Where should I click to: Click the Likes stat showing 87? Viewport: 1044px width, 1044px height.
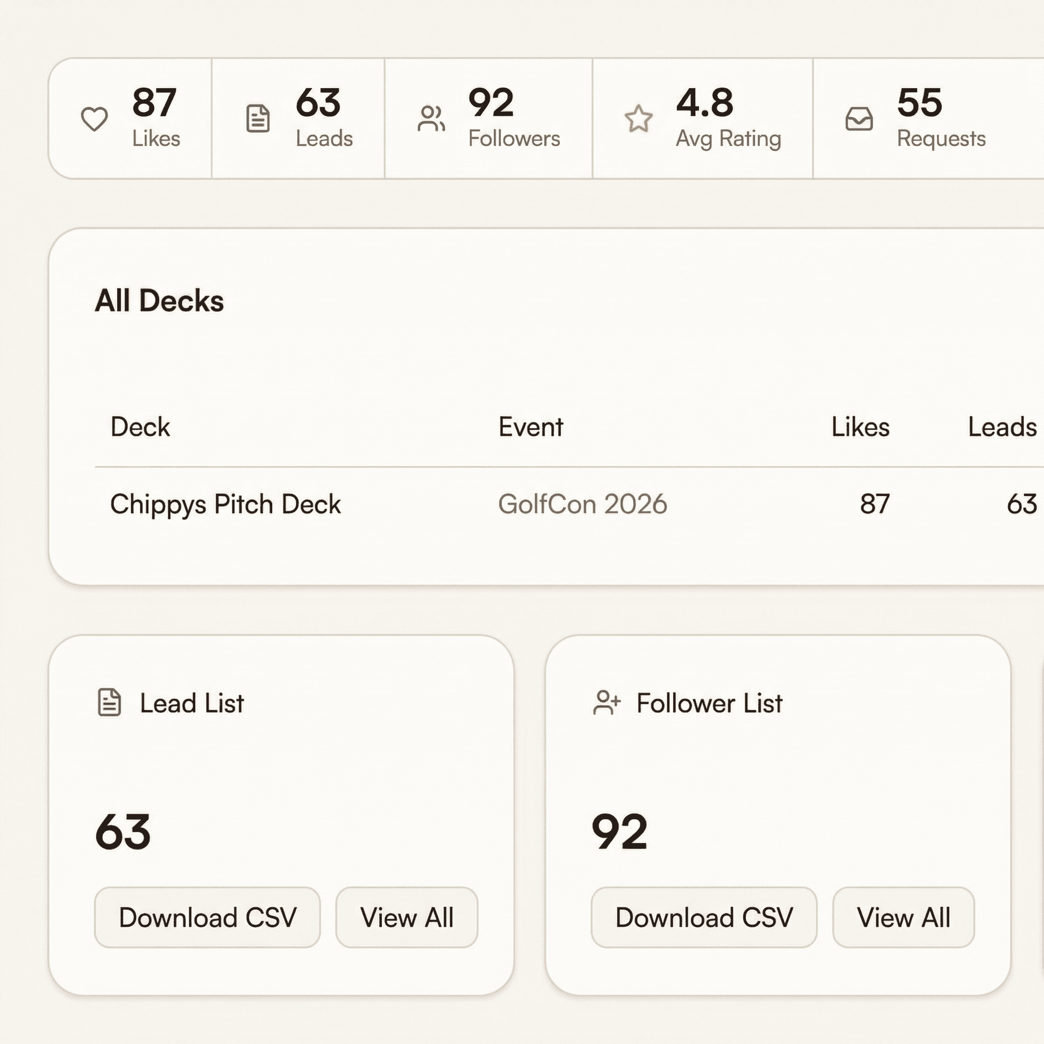(x=154, y=102)
